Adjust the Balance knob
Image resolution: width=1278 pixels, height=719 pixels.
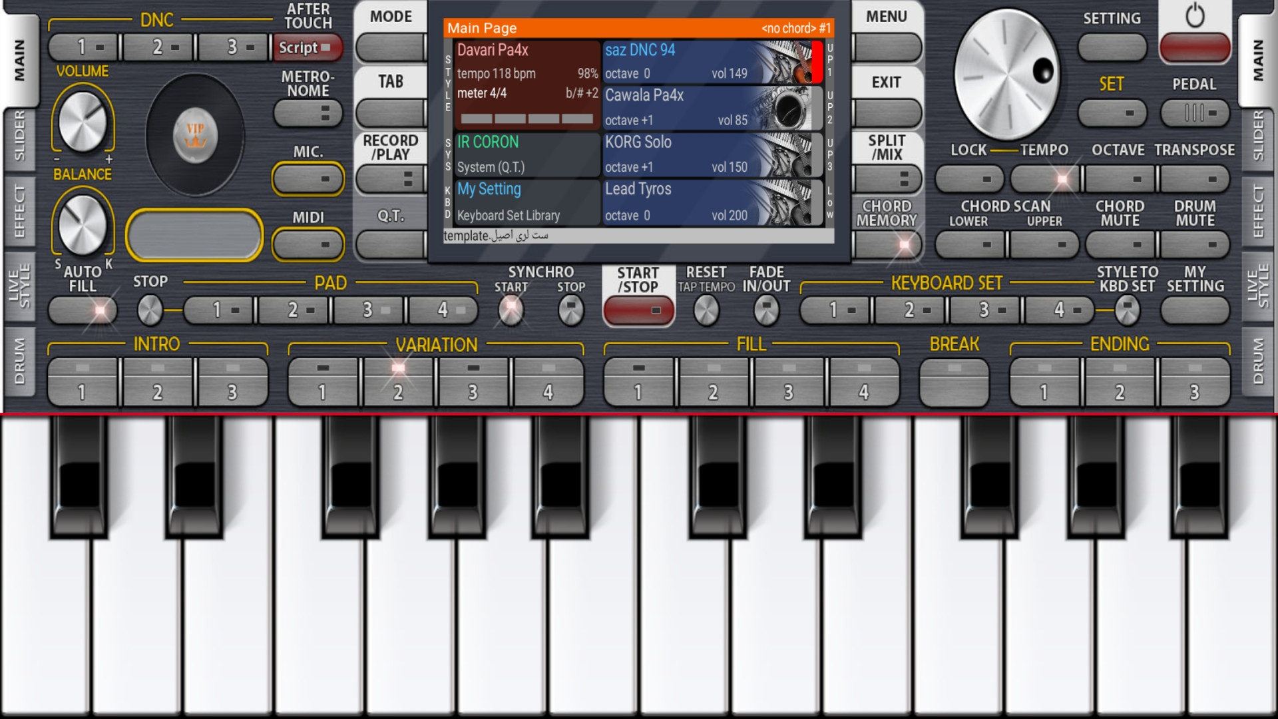tap(83, 225)
